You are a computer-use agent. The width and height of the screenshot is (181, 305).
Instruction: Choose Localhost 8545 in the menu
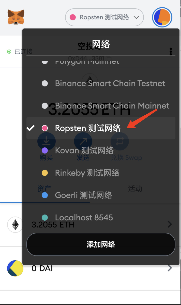coord(84,218)
